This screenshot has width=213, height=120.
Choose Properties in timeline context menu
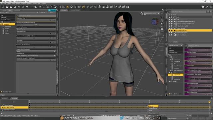(152, 113)
